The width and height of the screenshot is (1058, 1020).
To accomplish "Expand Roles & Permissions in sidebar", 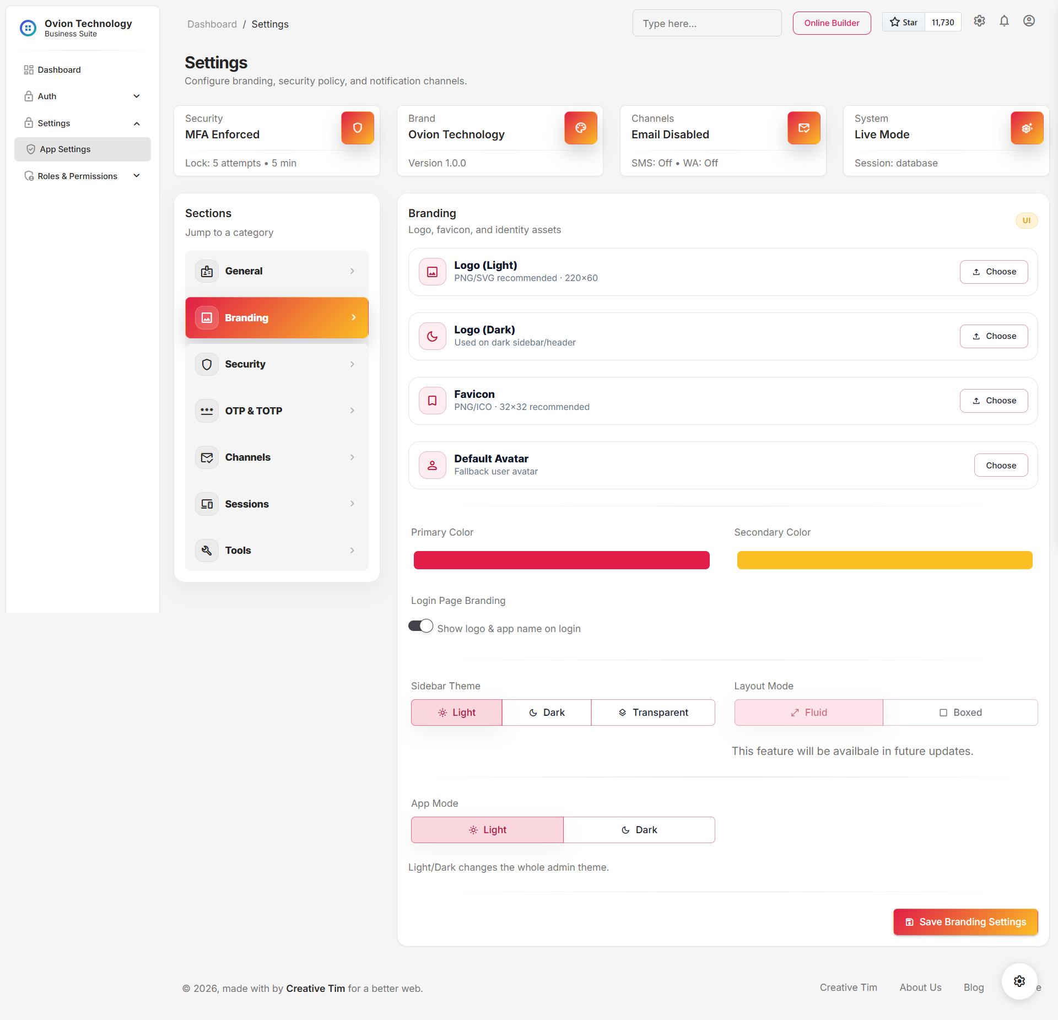I will coord(82,176).
